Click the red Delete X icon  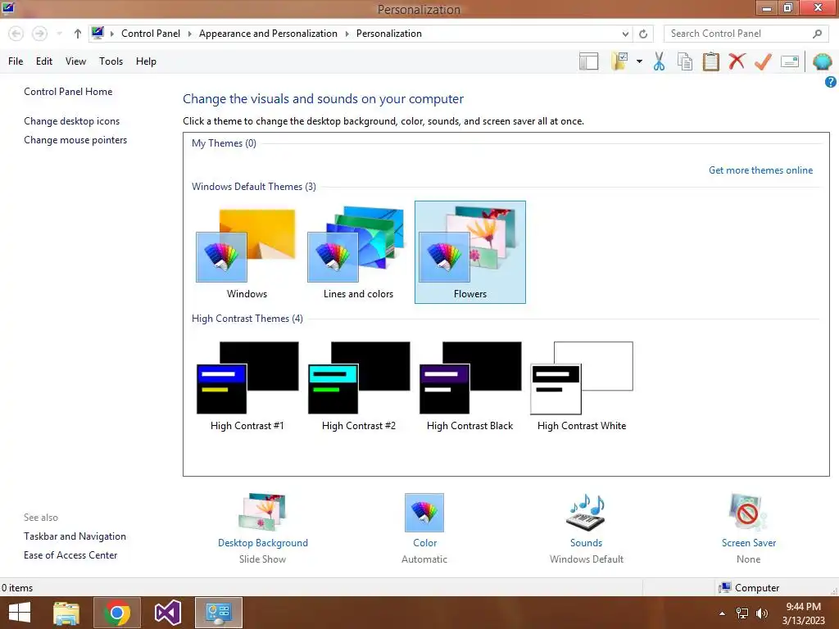point(737,61)
